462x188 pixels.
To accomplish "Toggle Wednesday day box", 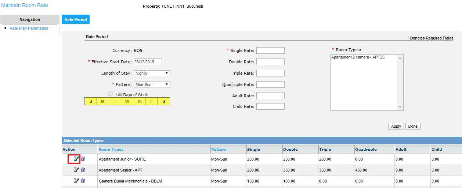I will point(127,101).
